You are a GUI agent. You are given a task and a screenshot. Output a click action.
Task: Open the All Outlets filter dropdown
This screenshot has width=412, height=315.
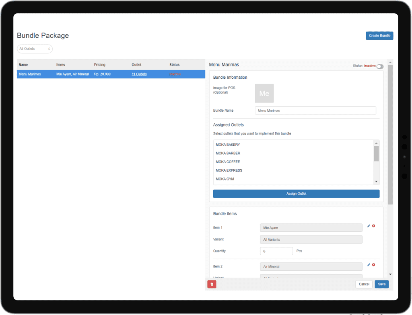[35, 49]
